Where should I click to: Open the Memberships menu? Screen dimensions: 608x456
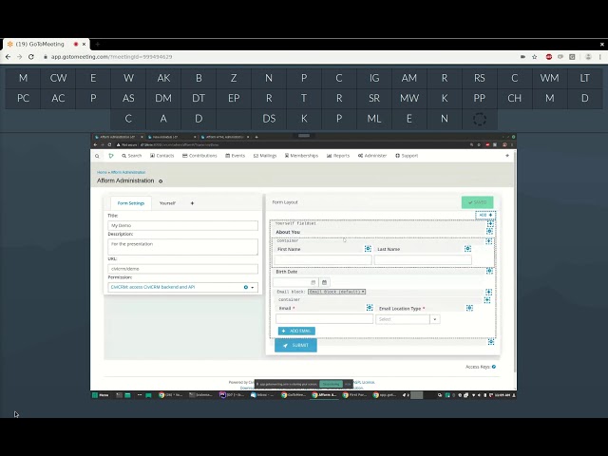[301, 156]
